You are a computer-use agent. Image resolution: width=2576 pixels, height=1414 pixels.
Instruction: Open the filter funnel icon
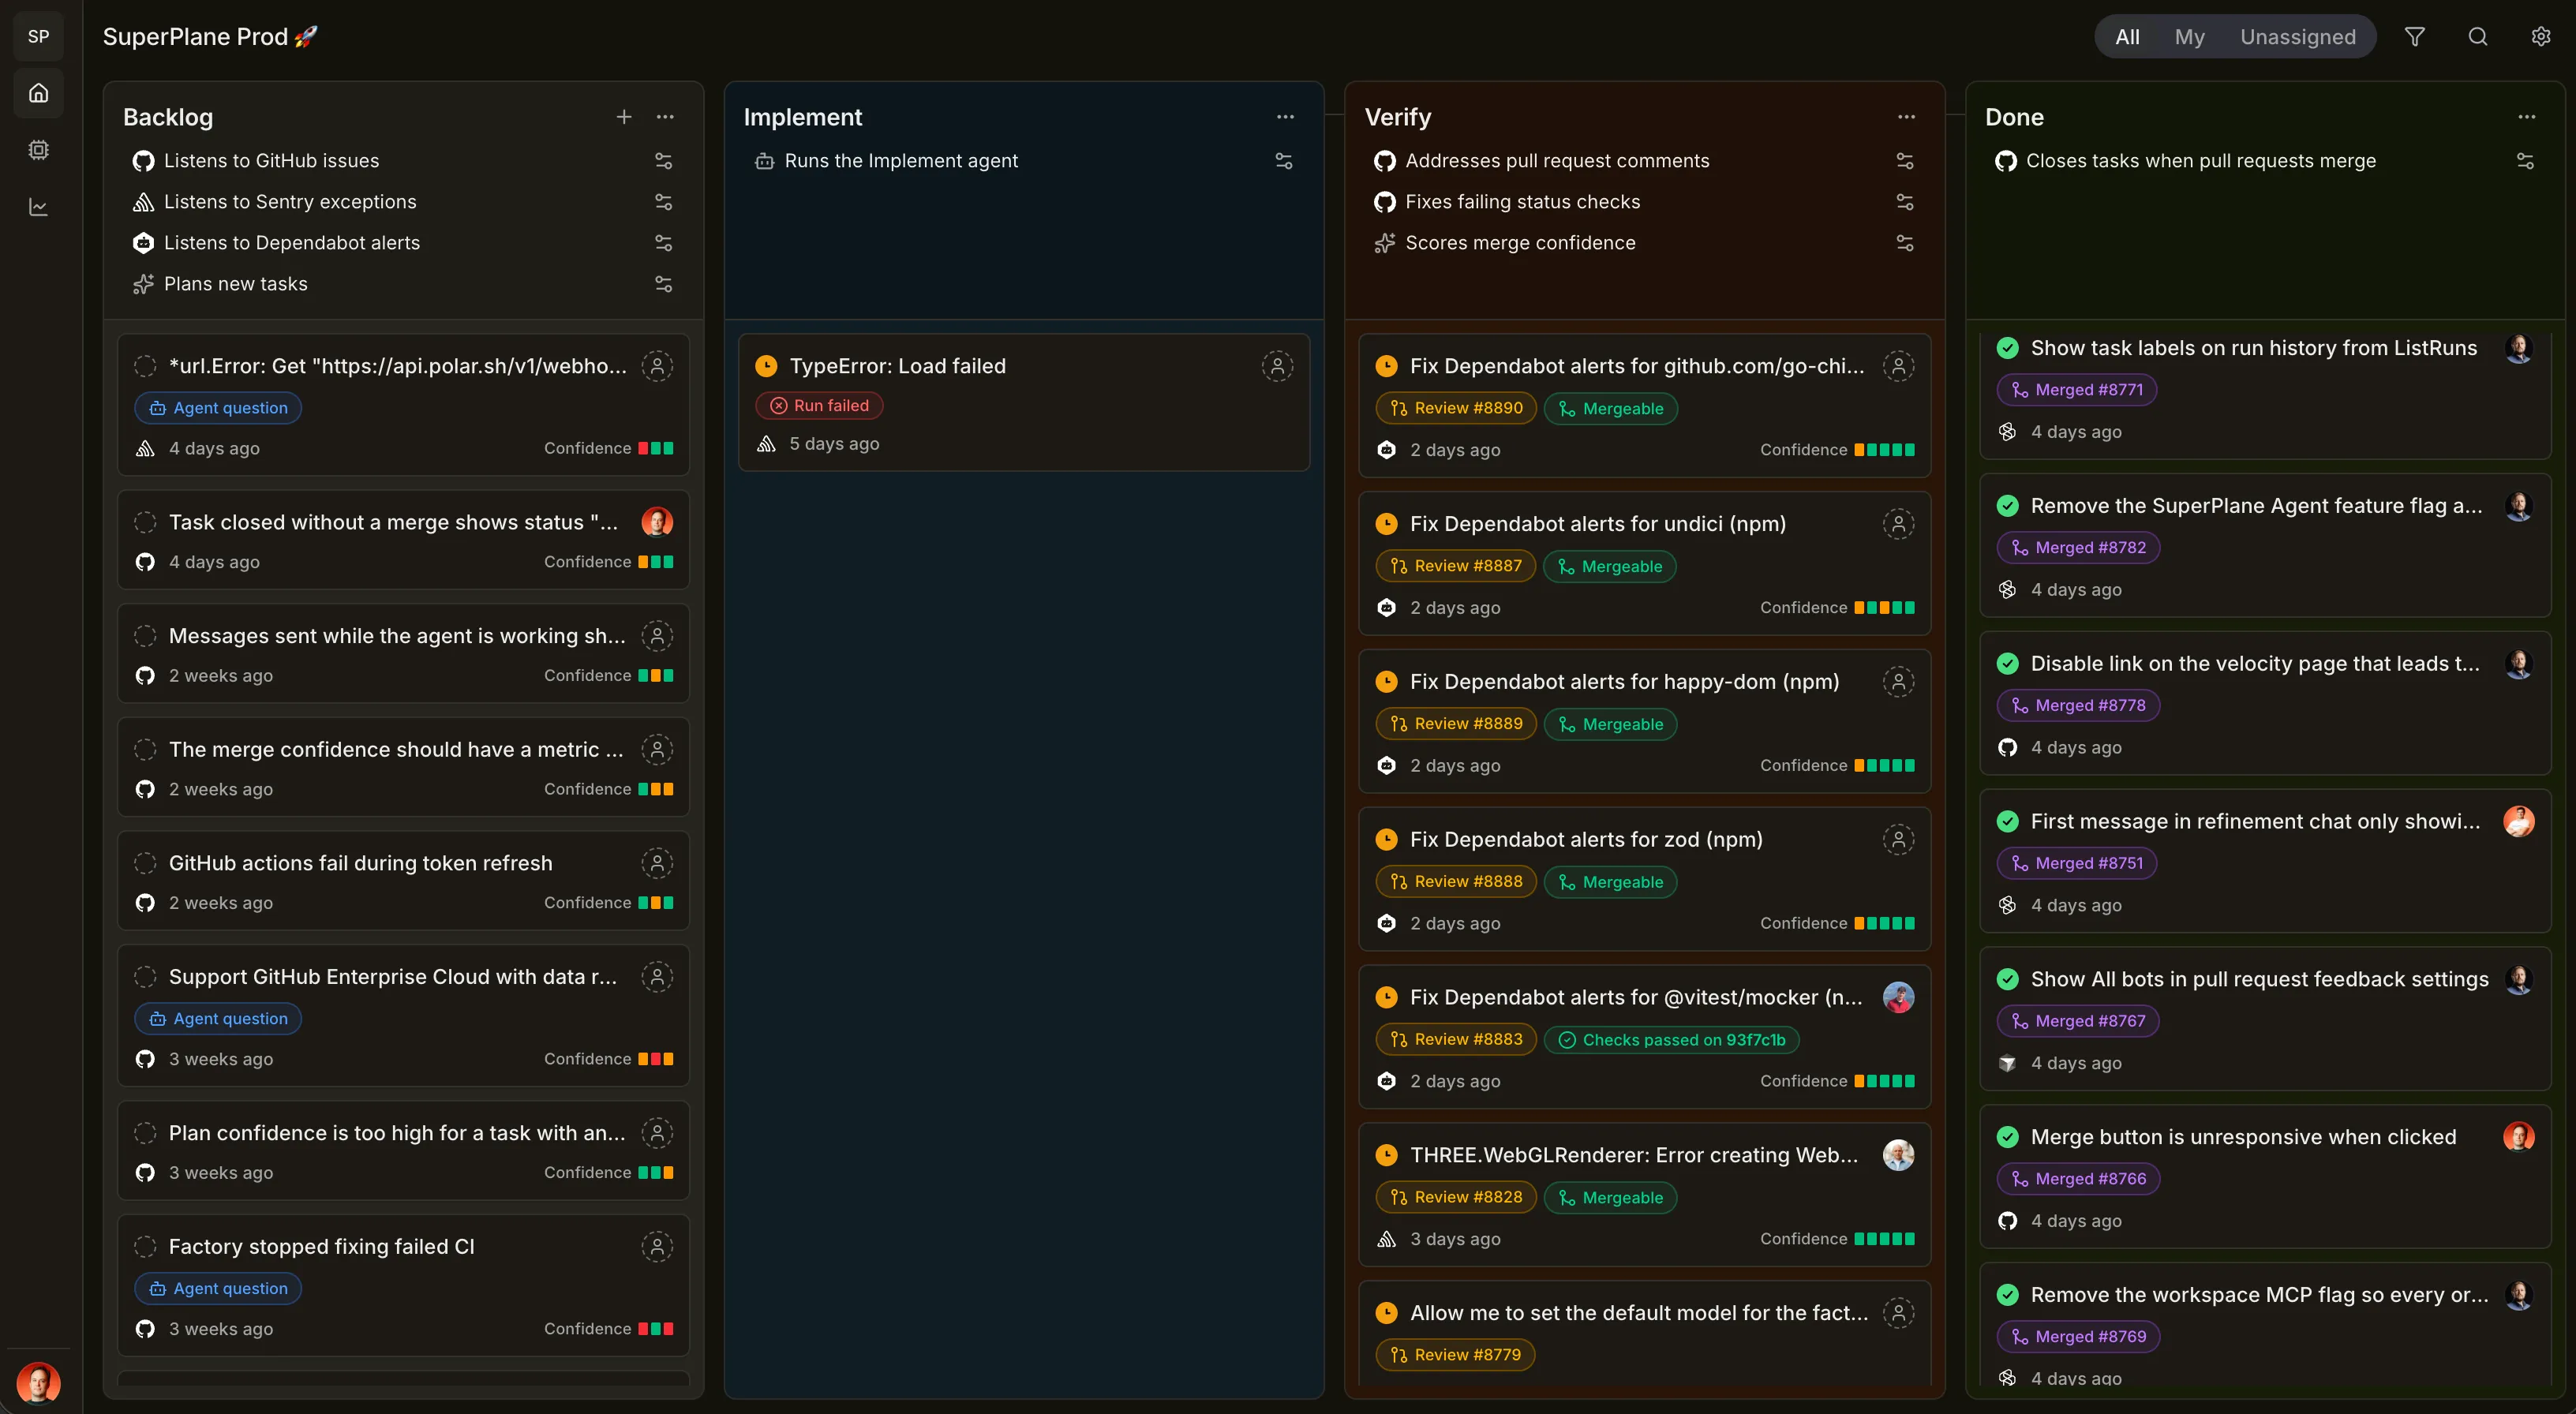[2414, 37]
